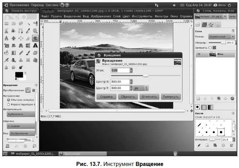Toggle zoom-on-resize button at ruler top-right
The width and height of the screenshot is (239, 168).
coord(191,21)
